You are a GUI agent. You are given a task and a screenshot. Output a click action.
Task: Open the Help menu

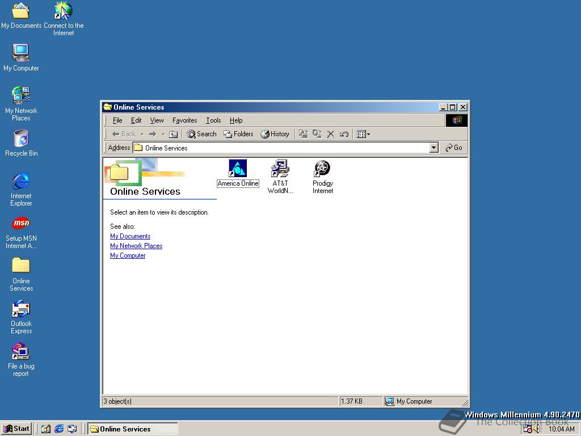(236, 120)
